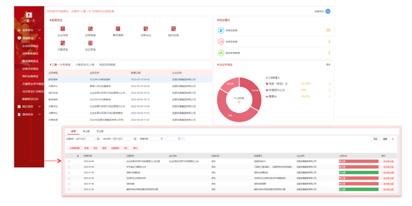Click the 当日资金 shortcut icon
Image resolution: width=412 pixels, height=206 pixels.
tap(90, 43)
